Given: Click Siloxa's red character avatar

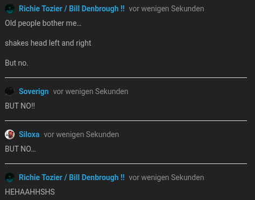Looking at the screenshot, I should pos(10,134).
